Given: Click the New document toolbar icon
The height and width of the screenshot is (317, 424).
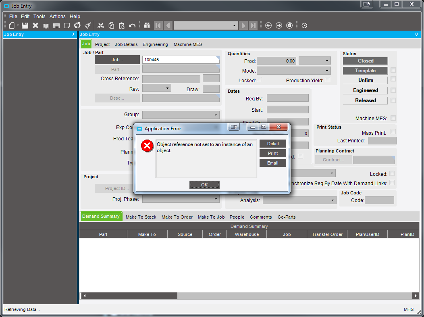Looking at the screenshot, I should (12, 25).
